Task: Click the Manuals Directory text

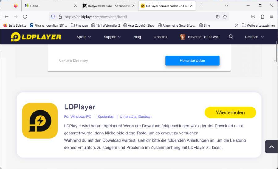Action: 73,61
